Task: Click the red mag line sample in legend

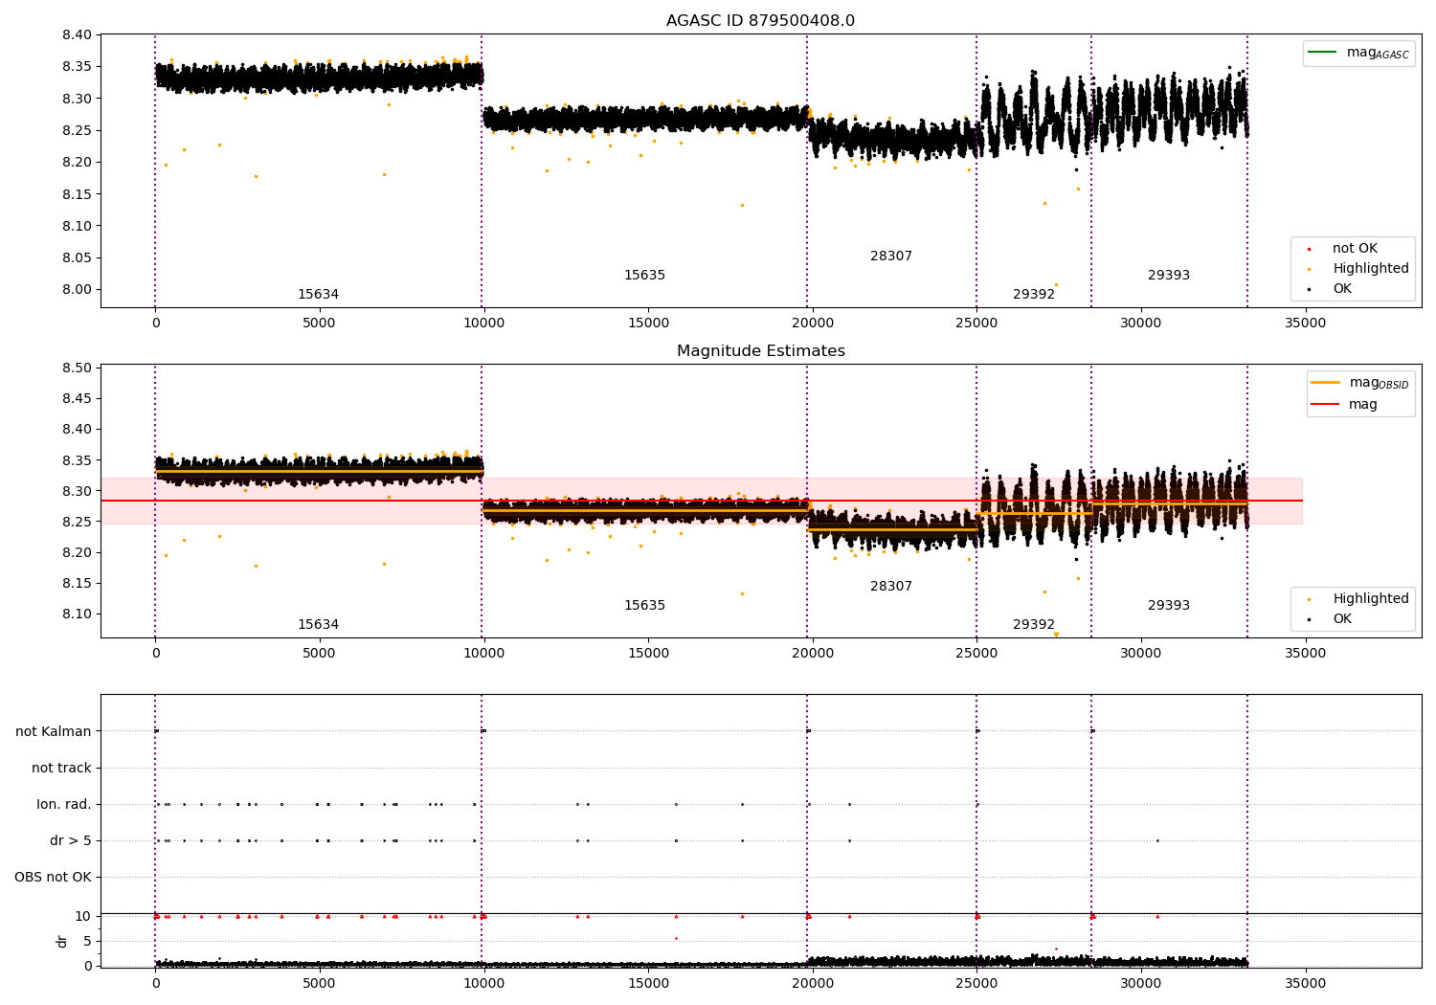Action: pyautogui.click(x=1325, y=405)
